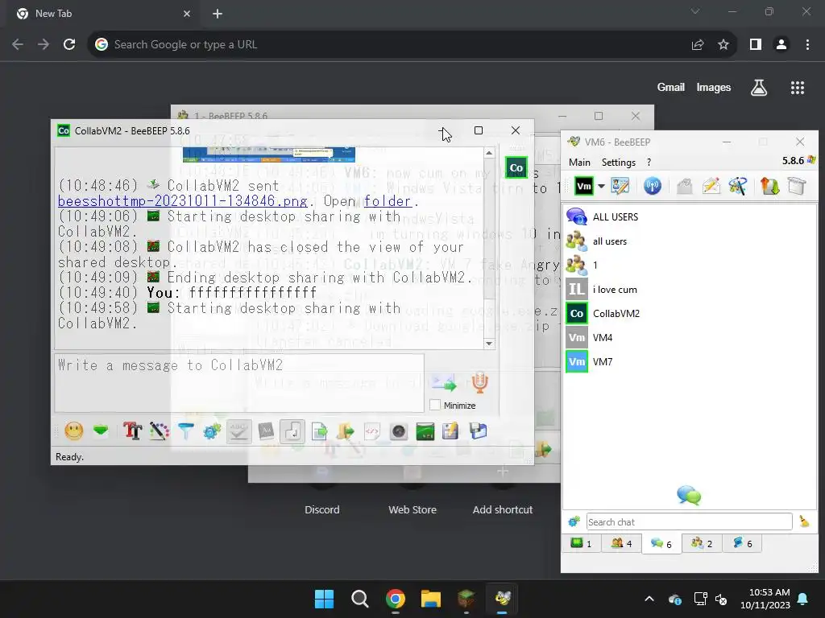The height and width of the screenshot is (618, 825).
Task: Click the green download arrow icon
Action: pos(101,431)
